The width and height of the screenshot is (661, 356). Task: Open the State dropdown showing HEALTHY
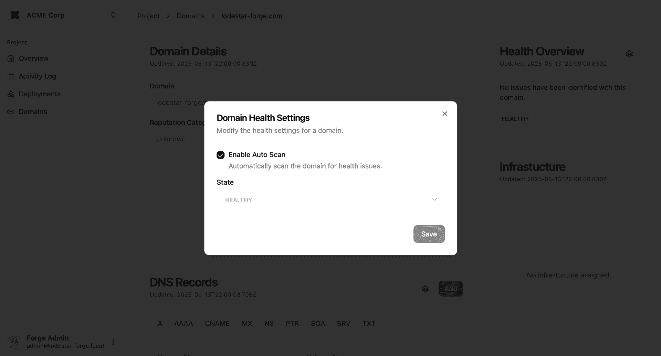pos(330,200)
